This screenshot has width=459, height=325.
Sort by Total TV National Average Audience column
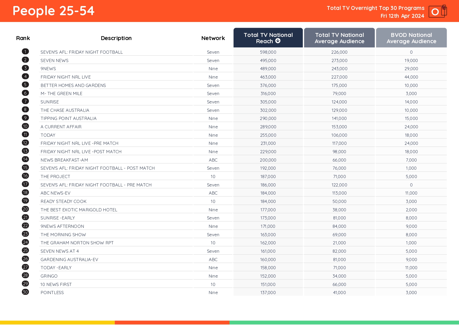[x=339, y=38]
